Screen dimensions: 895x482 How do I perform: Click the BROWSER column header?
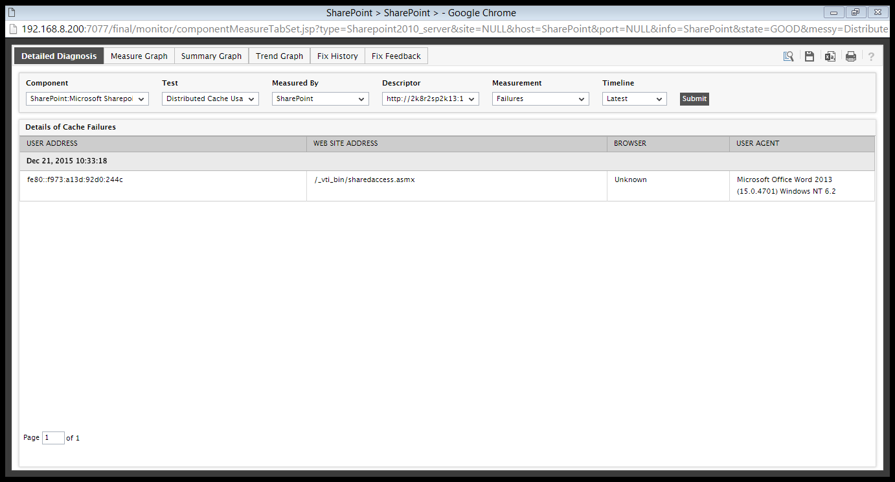click(x=668, y=143)
